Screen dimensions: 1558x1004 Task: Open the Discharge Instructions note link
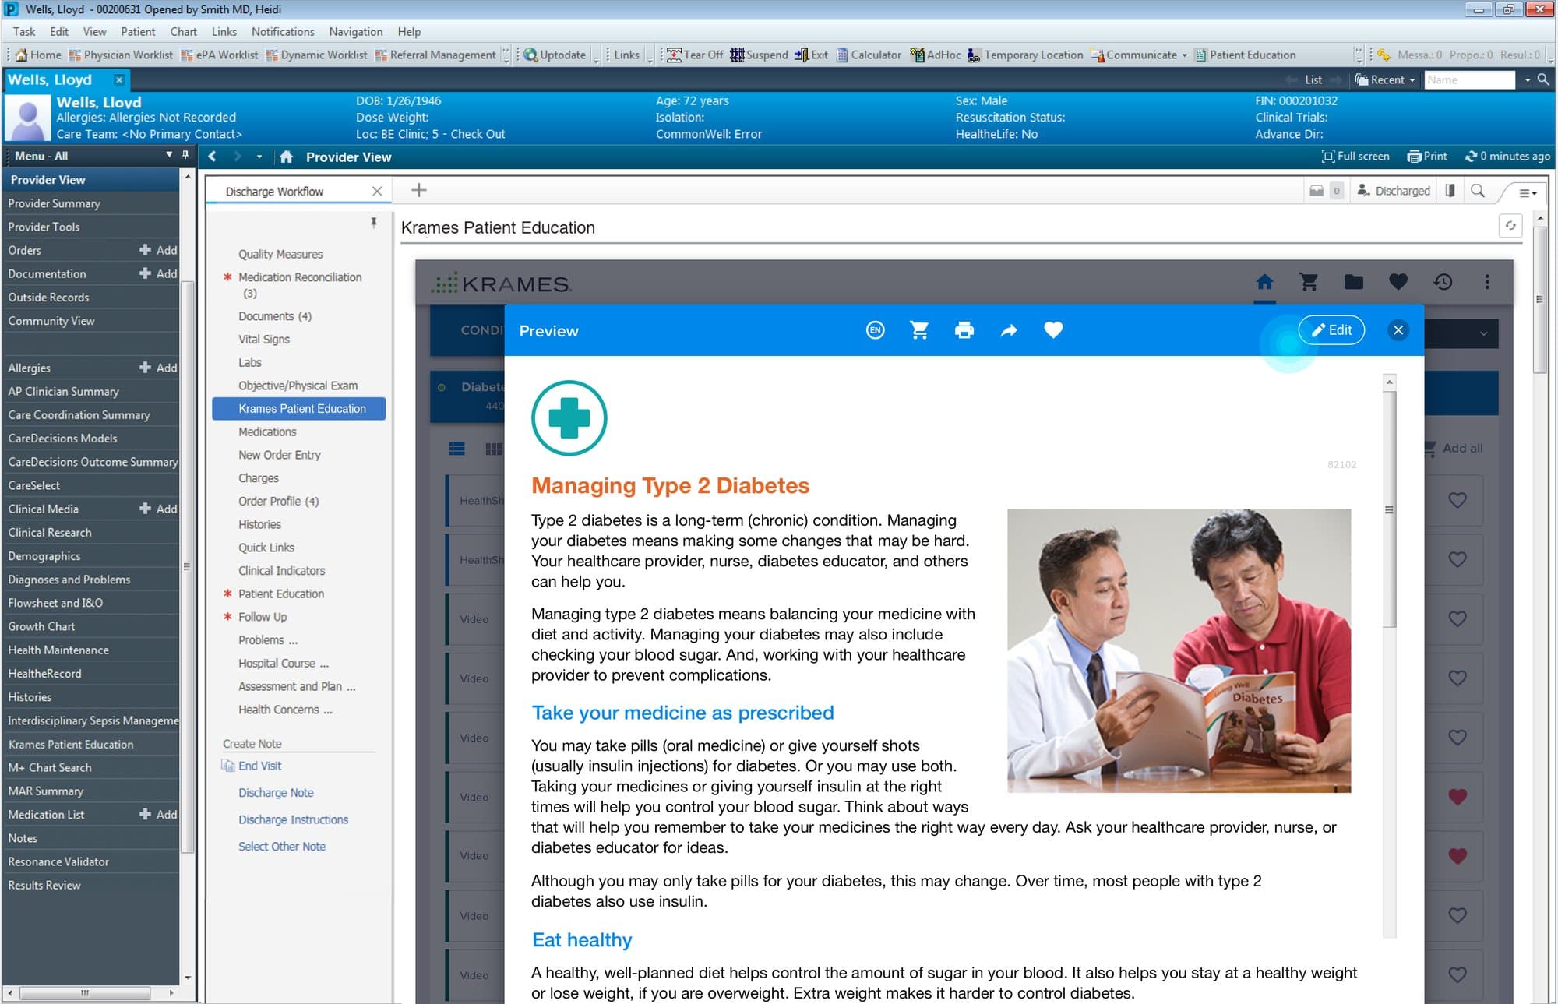[293, 819]
